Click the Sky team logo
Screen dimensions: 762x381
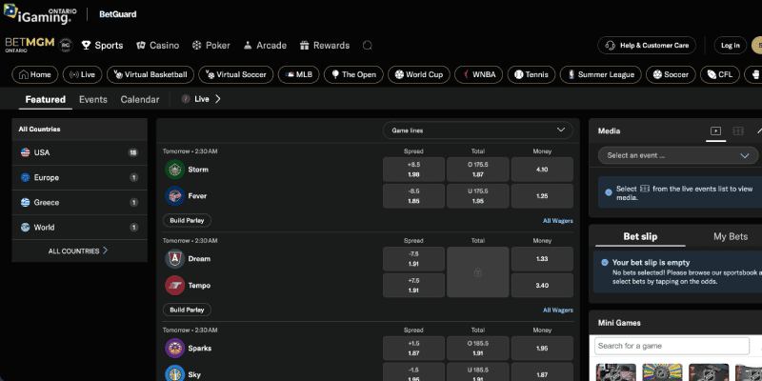pos(174,373)
